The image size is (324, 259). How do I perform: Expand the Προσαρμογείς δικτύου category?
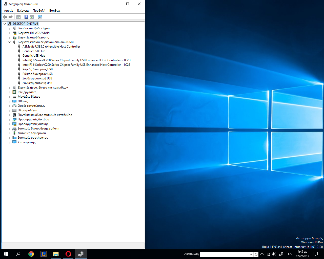(10, 119)
